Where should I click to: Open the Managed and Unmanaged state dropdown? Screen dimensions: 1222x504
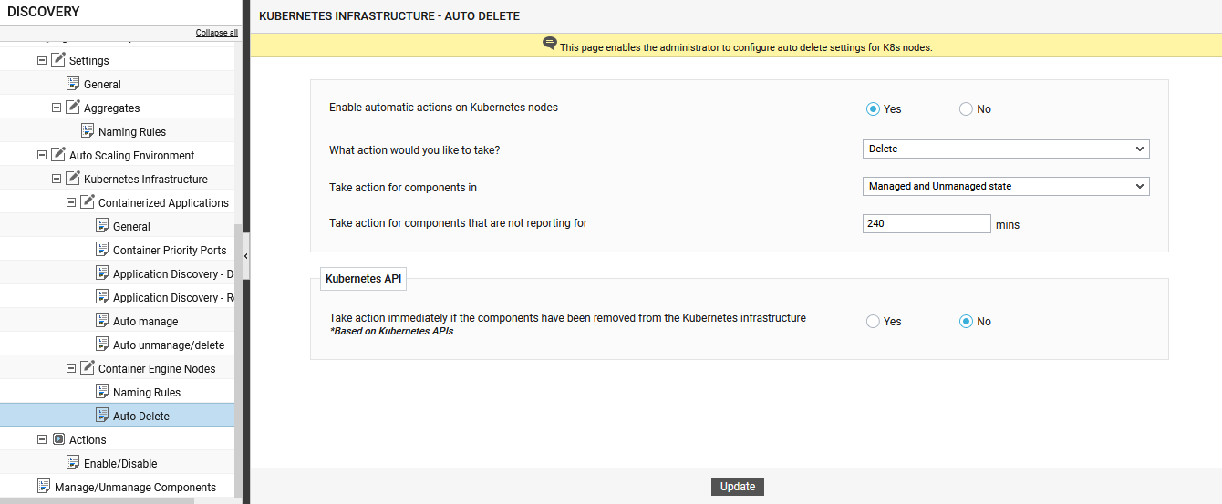tap(1005, 186)
